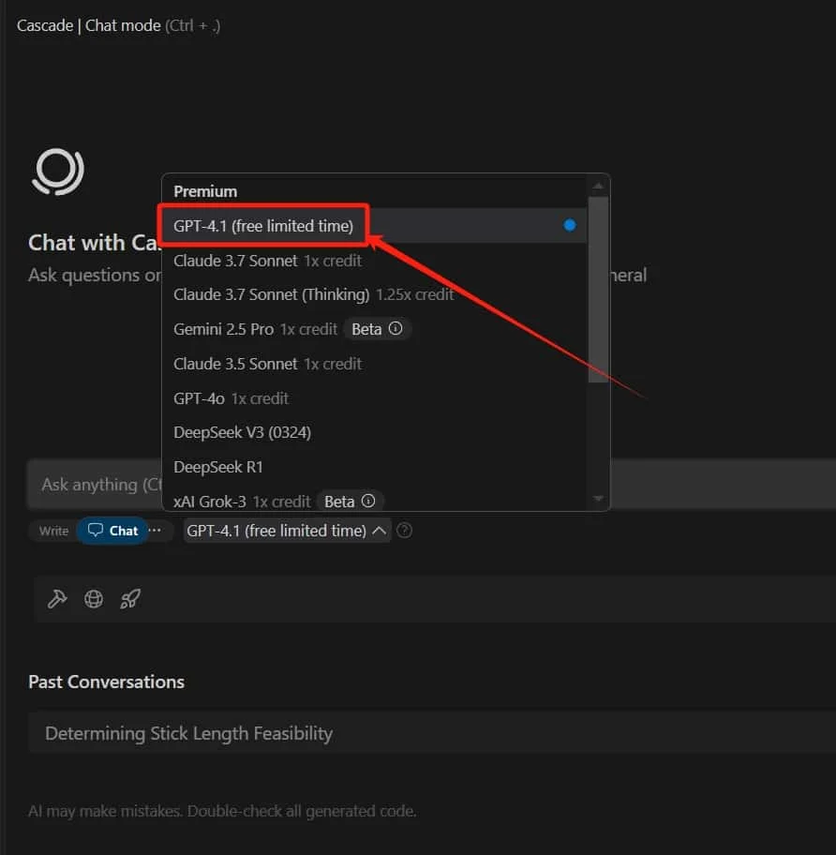
Task: Focus the Ask anything input field
Action: [x=432, y=484]
